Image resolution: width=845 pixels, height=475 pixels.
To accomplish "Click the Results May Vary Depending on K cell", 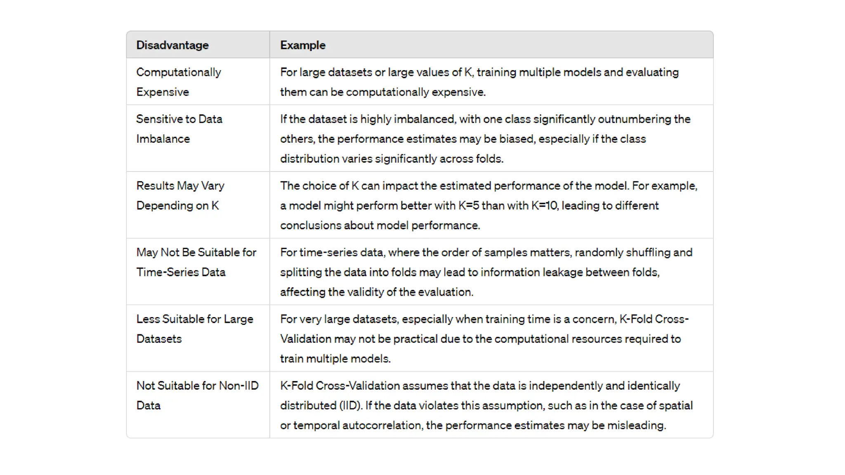I will pos(180,195).
